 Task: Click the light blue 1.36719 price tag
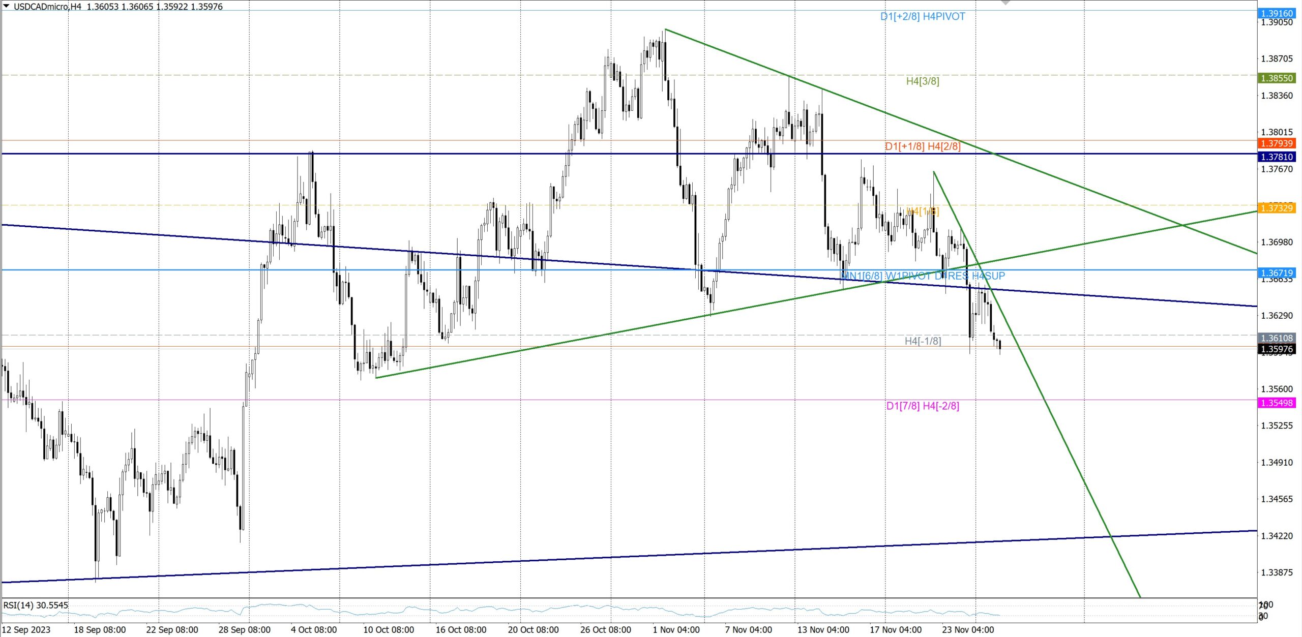1277,273
